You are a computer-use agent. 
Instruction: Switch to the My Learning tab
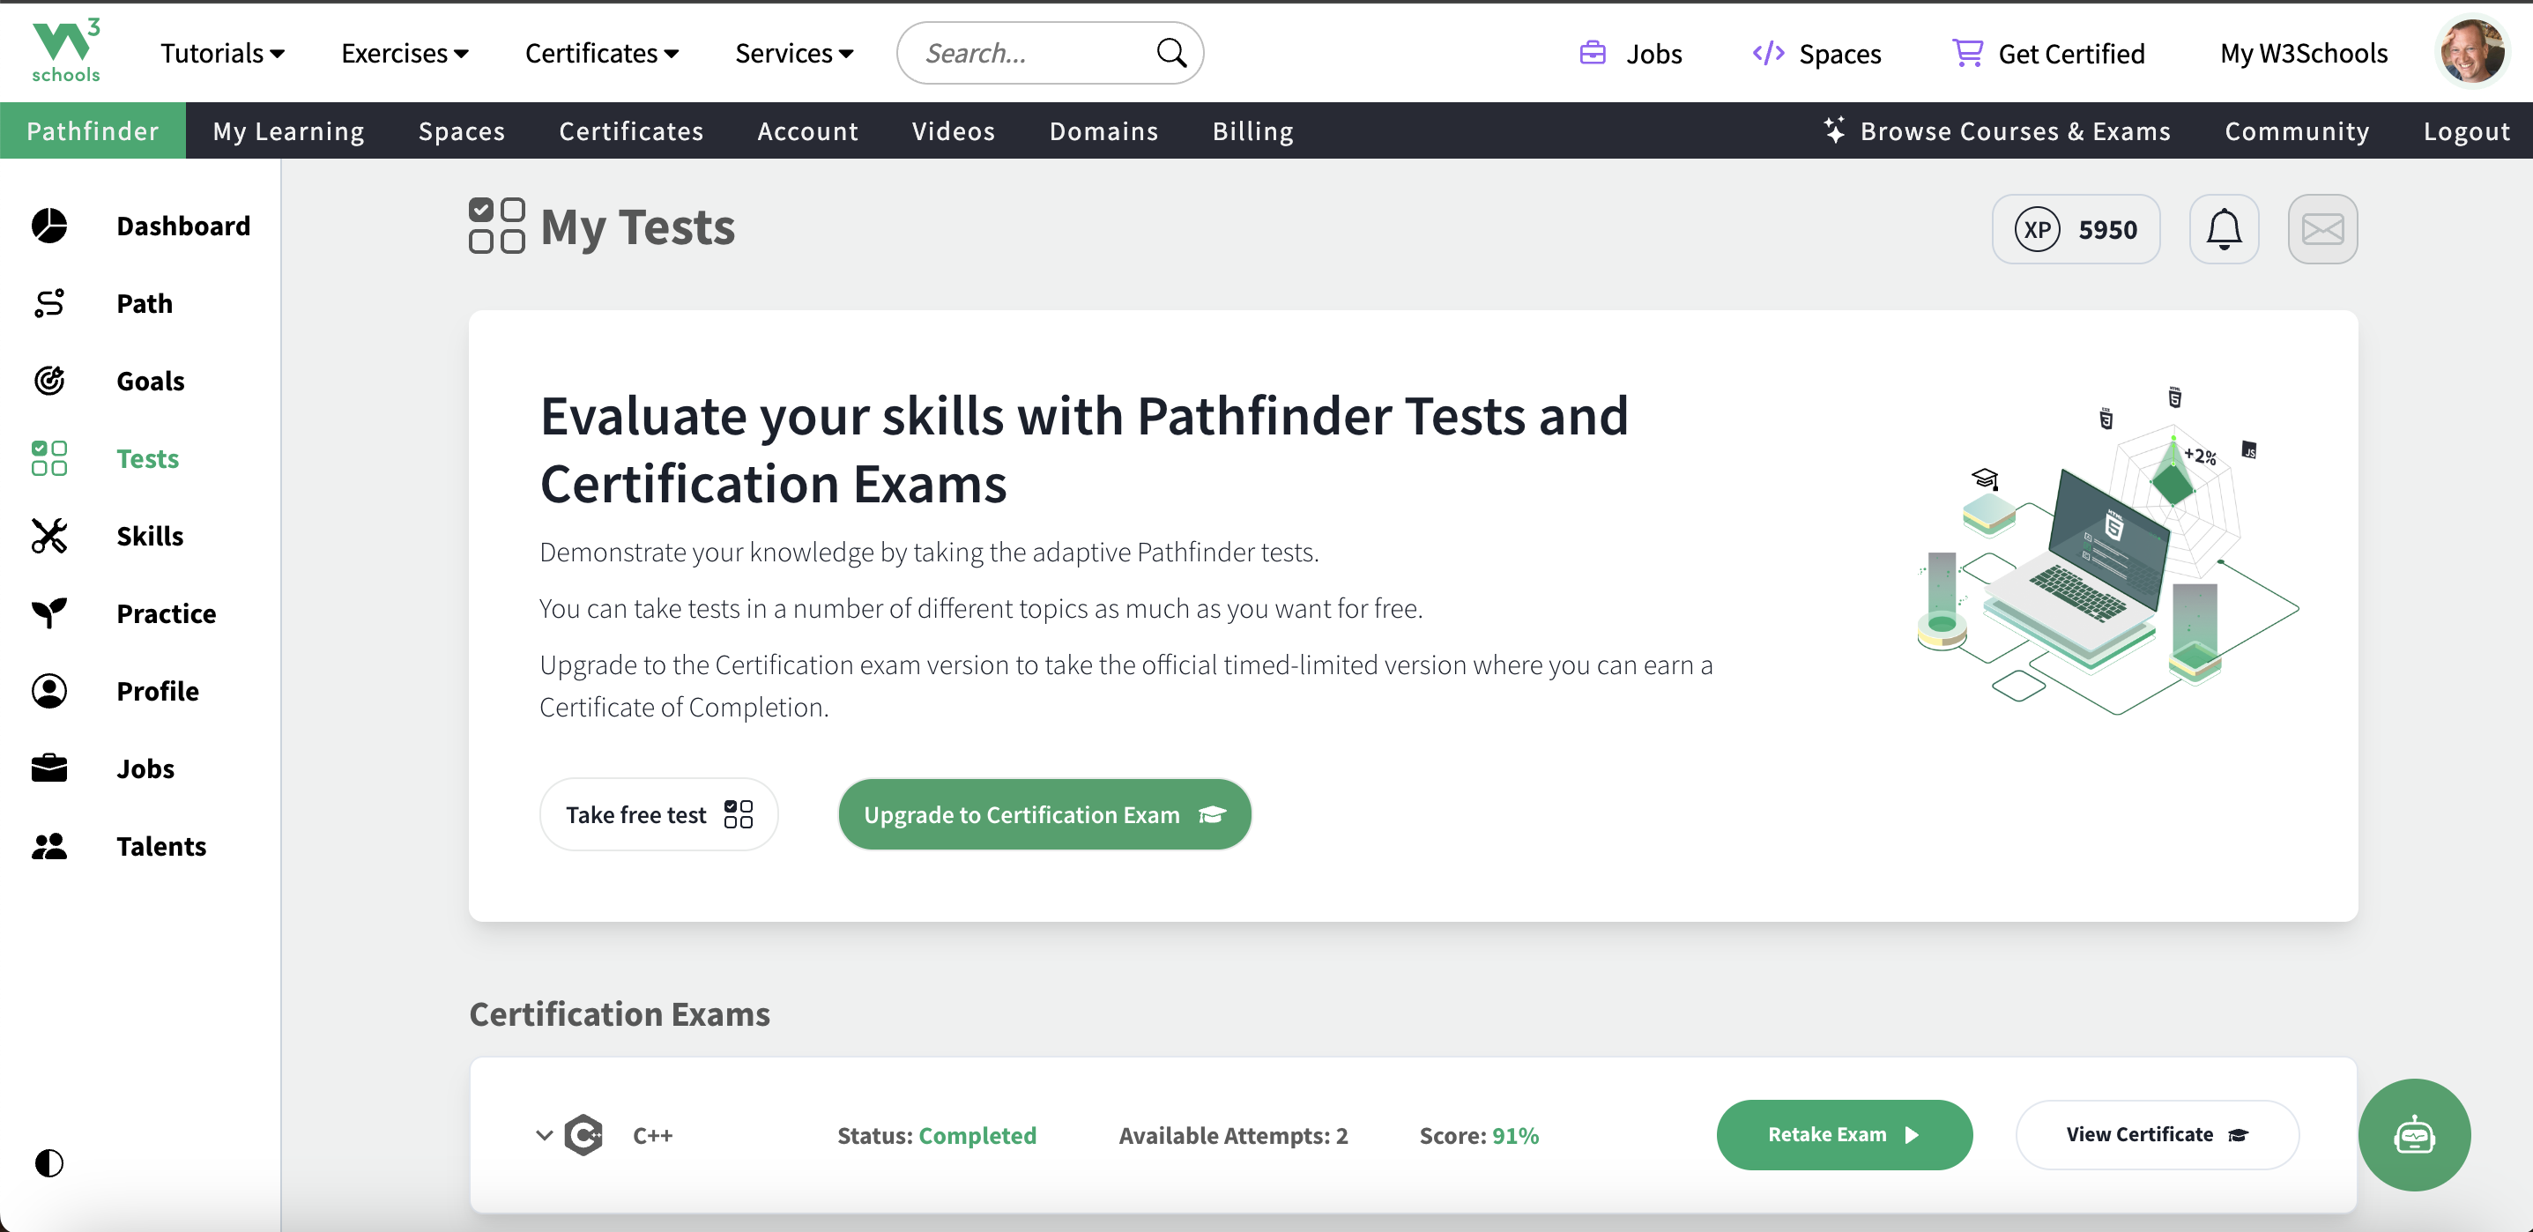click(x=288, y=130)
